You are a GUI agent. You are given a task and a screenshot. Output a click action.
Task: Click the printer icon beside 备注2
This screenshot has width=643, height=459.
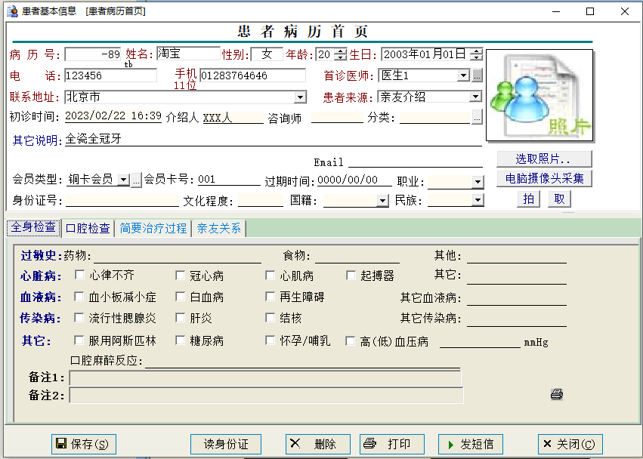[x=556, y=394]
